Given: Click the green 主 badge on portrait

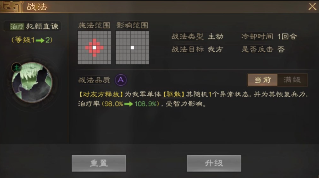Looking at the screenshot, I should [16, 67].
